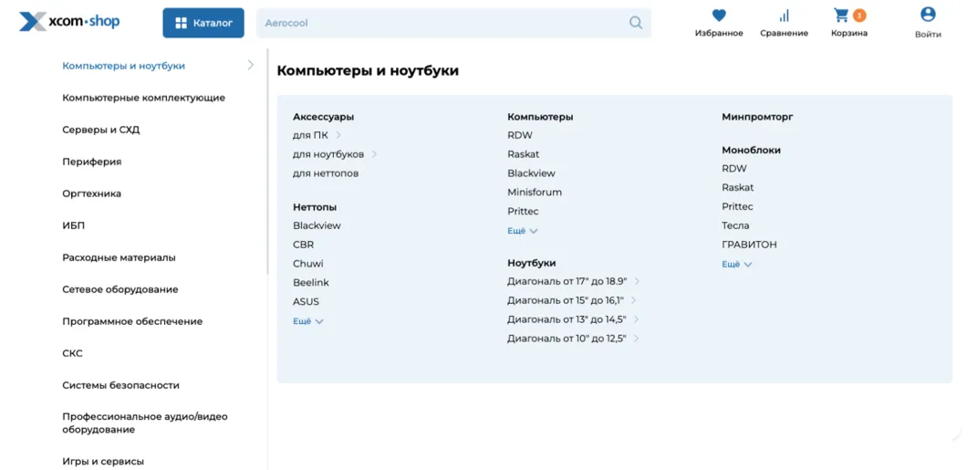977x470 pixels.
Task: Open arrow for Диагональ от 17" до 18.9"
Action: click(x=637, y=281)
